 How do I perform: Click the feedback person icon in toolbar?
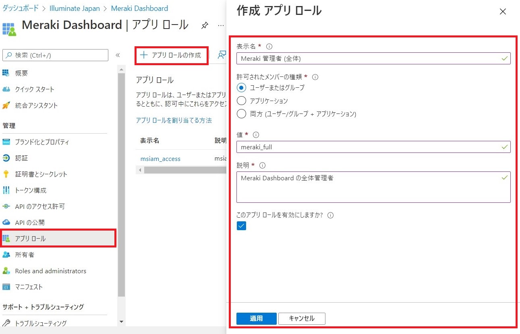pyautogui.click(x=222, y=55)
